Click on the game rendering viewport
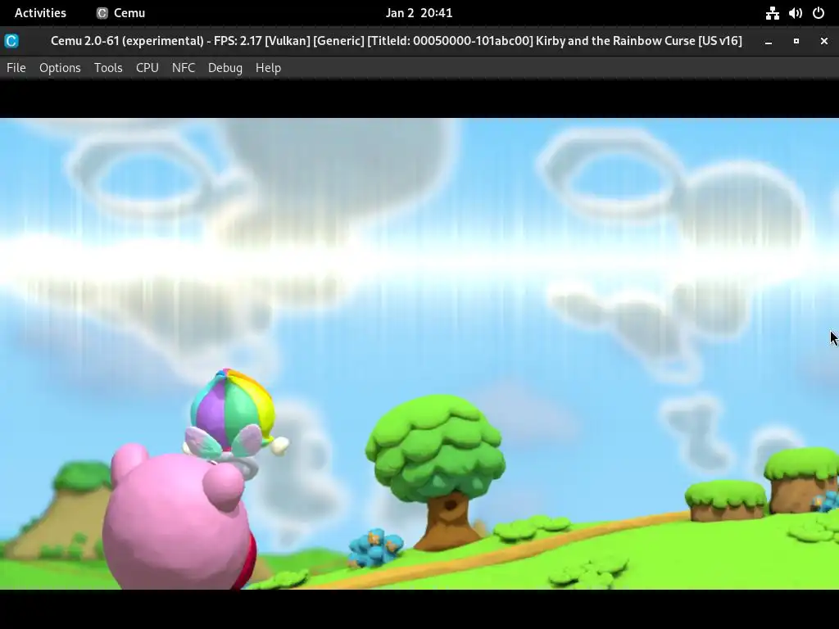The width and height of the screenshot is (839, 629). [x=419, y=354]
